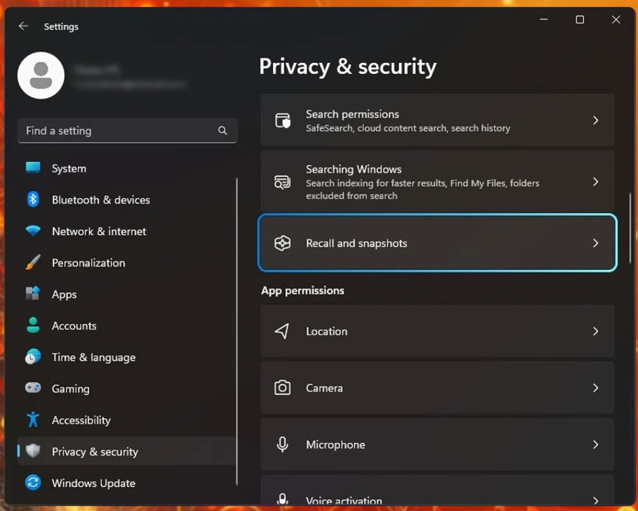Open Accessibility settings label
This screenshot has width=638, height=511.
click(81, 420)
